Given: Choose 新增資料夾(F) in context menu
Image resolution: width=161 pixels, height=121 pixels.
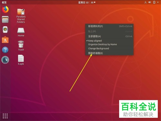Looking at the screenshot, I should pos(109,26).
